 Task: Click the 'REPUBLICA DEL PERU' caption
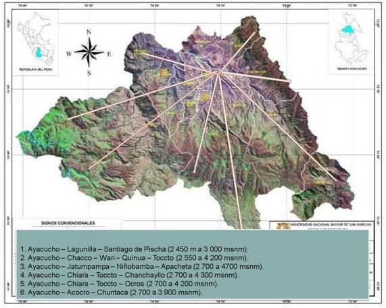(x=36, y=70)
